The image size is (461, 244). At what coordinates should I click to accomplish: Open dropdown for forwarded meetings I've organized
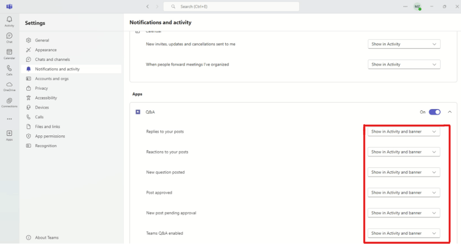coord(404,64)
